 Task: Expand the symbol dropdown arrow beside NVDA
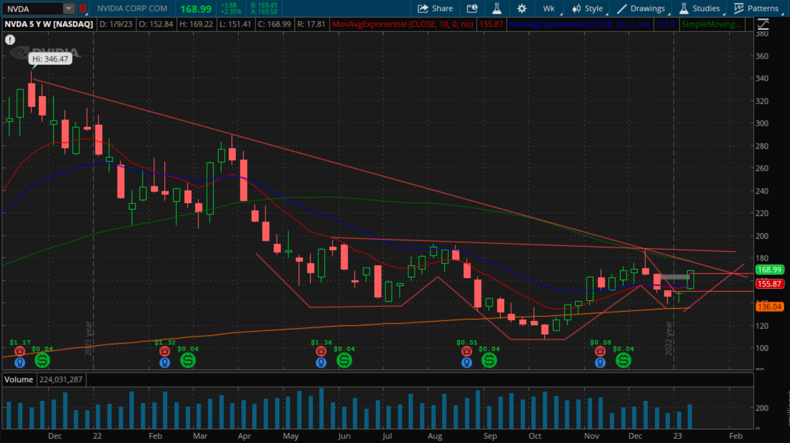(x=69, y=9)
